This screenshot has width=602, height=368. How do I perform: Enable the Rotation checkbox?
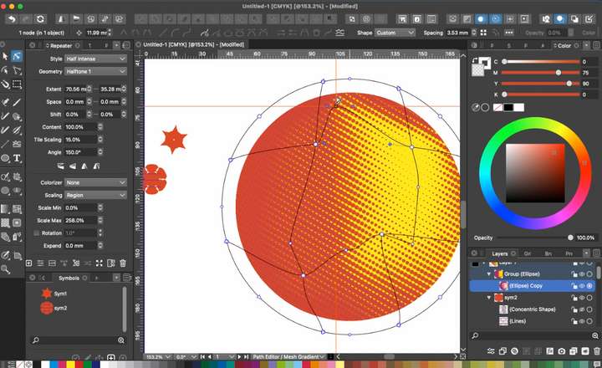(x=36, y=233)
